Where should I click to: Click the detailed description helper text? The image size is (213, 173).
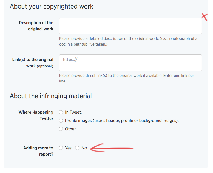(128, 41)
